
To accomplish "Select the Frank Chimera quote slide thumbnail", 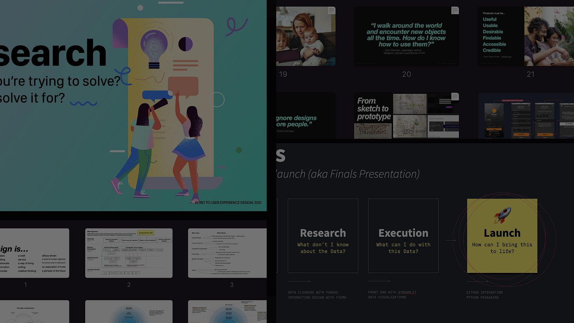I will point(306,116).
